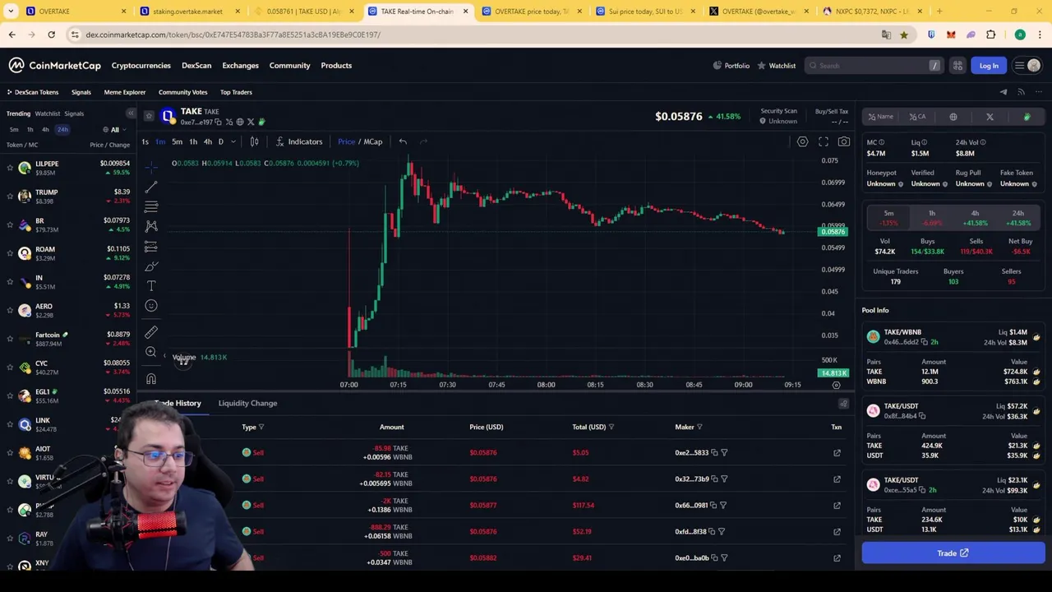Open new browser tab plus button
1052x592 pixels.
tap(939, 12)
